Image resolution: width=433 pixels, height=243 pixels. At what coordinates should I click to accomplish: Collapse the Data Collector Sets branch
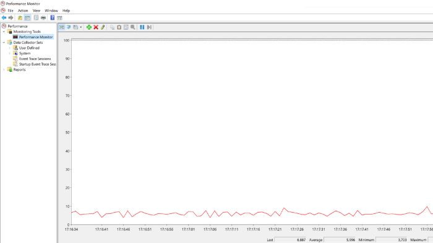tap(4, 43)
